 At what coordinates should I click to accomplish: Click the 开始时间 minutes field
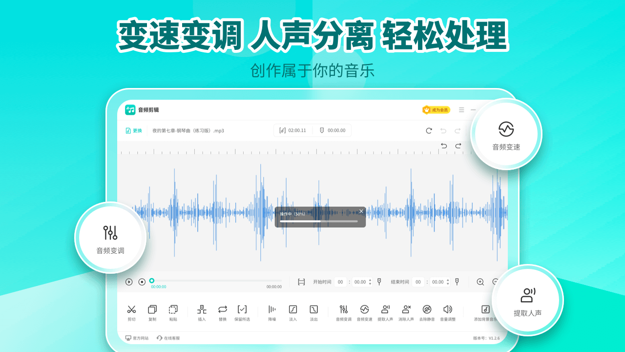(340, 282)
